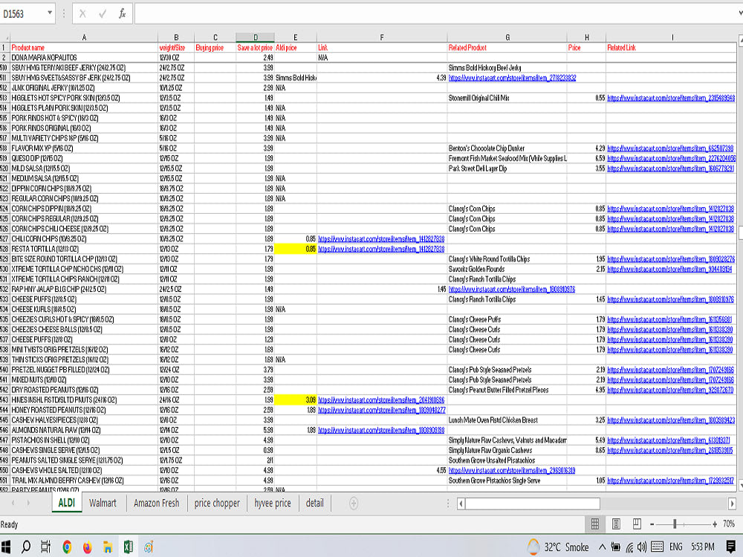This screenshot has height=557, width=743.
Task: Launch Firefox from the taskbar
Action: coord(87,547)
